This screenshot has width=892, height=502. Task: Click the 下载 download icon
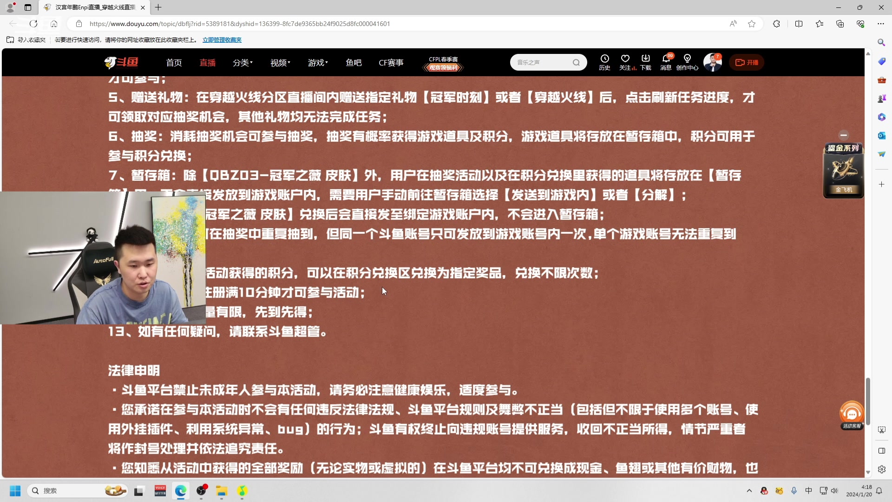coord(646,62)
